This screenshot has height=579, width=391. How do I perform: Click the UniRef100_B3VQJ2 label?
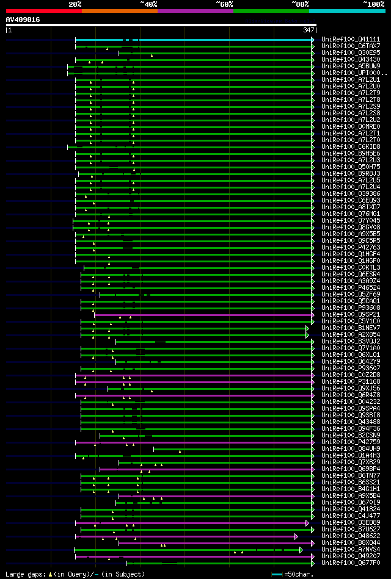click(x=351, y=341)
